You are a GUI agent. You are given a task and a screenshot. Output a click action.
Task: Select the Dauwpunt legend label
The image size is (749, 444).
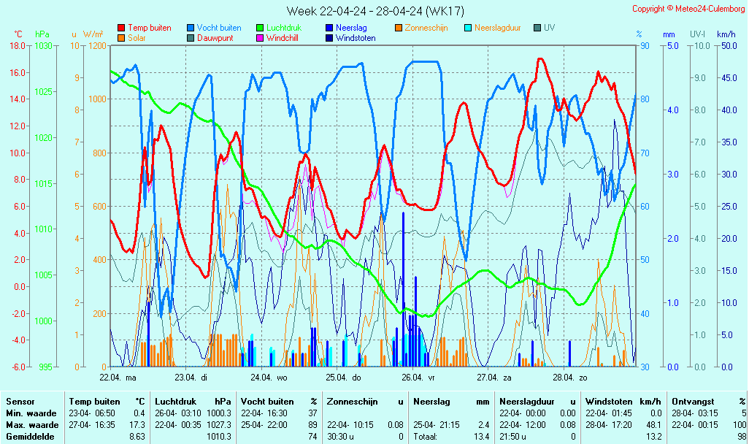[x=215, y=38]
